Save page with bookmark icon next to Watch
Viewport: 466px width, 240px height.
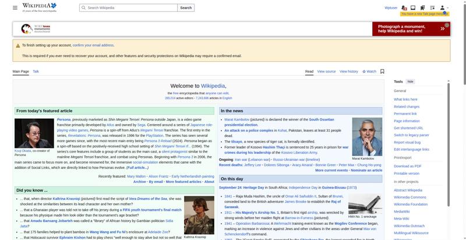[382, 71]
